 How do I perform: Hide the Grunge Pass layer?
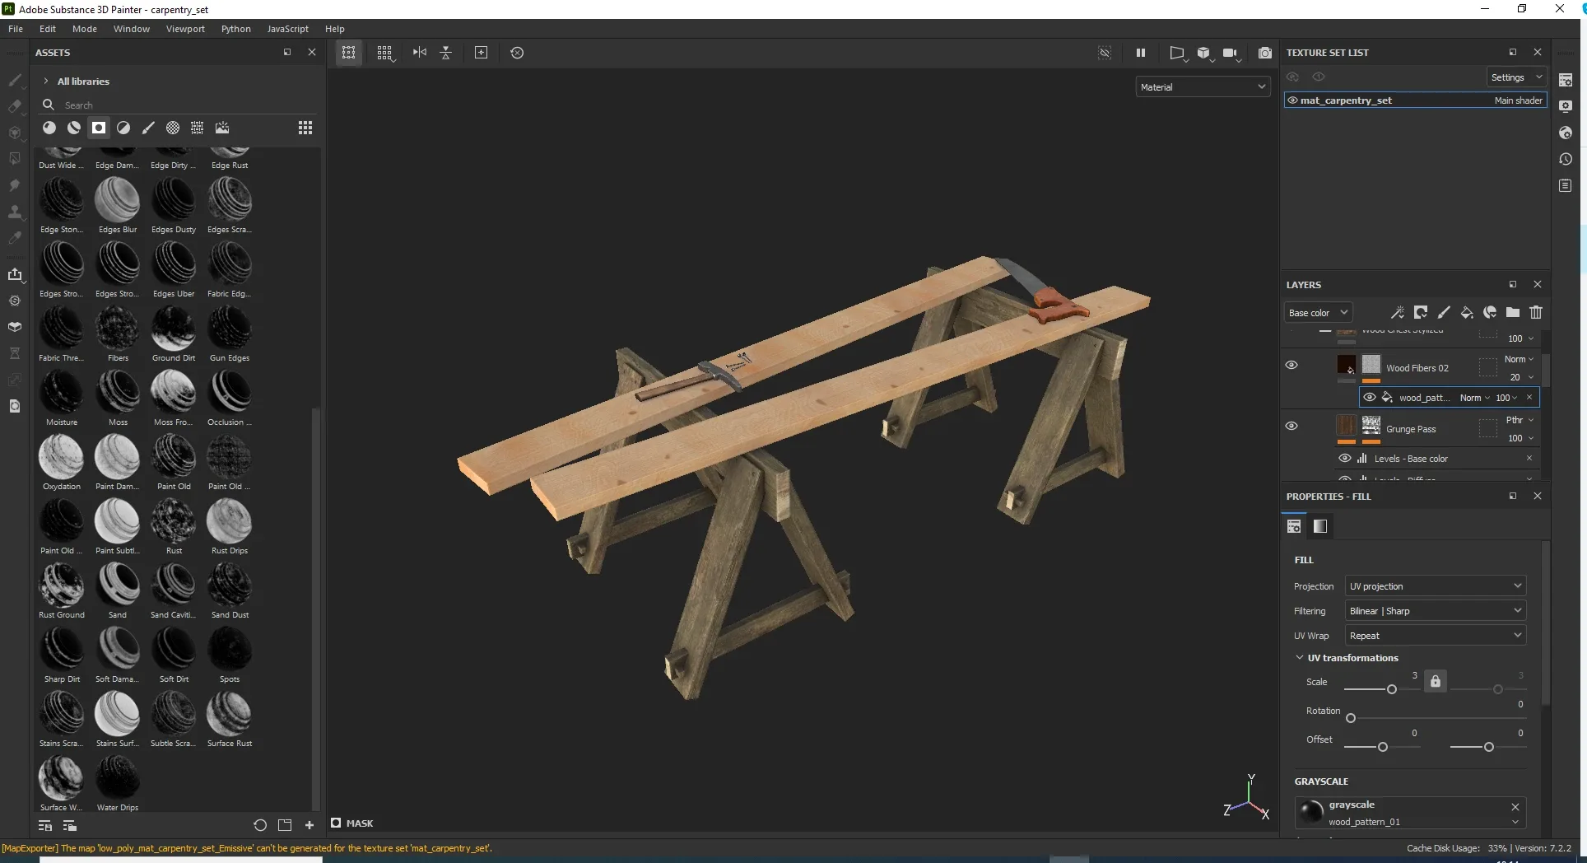(x=1291, y=426)
